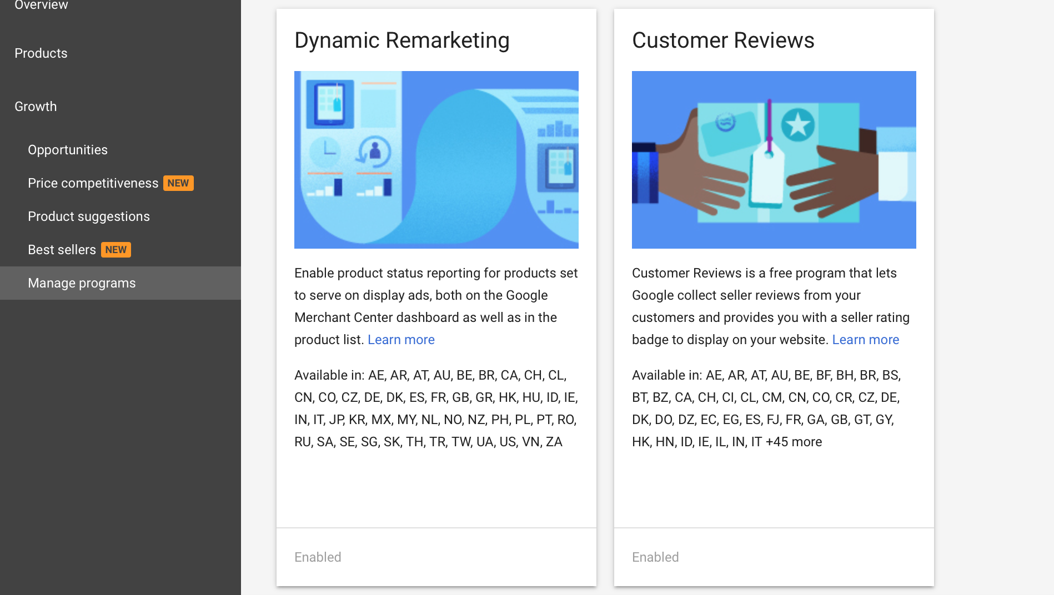Click the NEW badge beside Best sellers
Image resolution: width=1054 pixels, height=595 pixels.
(116, 250)
